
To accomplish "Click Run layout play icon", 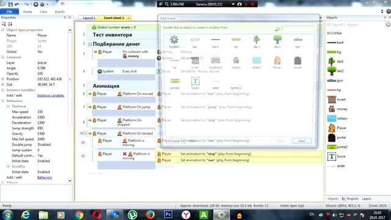I will coord(35,4).
